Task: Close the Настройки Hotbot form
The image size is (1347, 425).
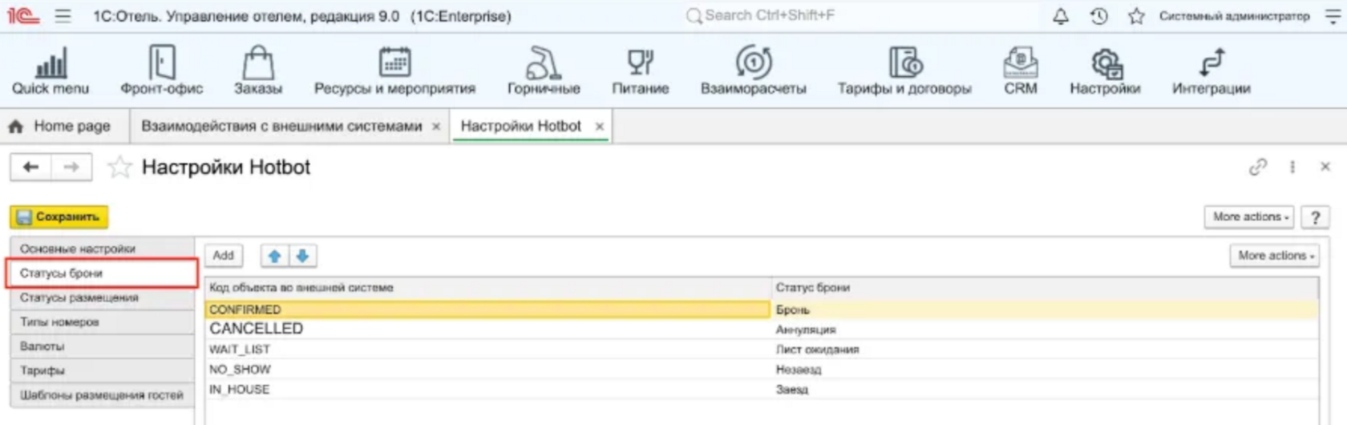Action: [1325, 167]
